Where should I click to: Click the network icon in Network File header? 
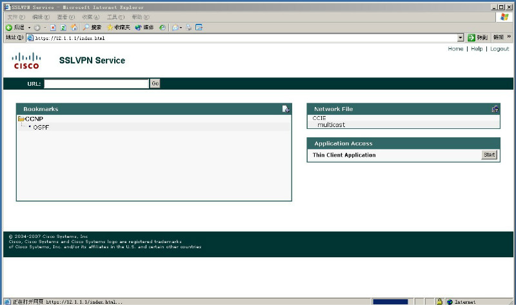point(495,109)
